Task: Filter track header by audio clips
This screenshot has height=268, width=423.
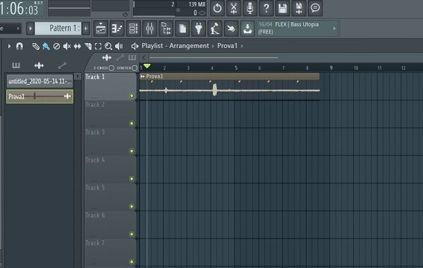Action: tap(107, 58)
